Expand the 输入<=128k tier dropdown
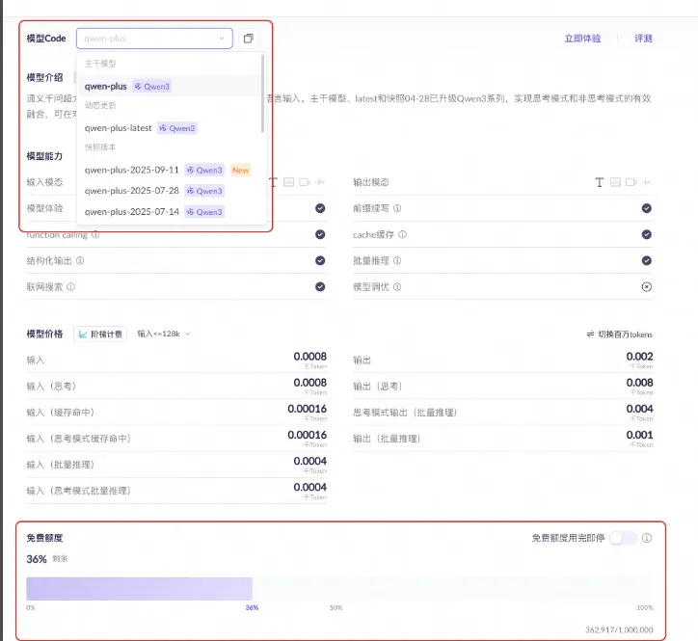The image size is (698, 641). [164, 334]
